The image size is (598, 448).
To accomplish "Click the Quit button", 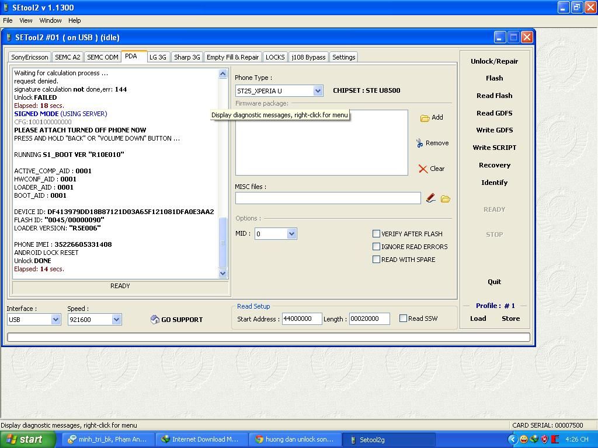I will pos(494,282).
